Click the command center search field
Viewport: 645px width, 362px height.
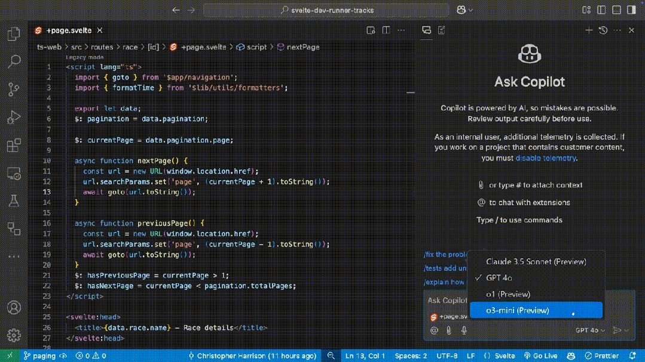click(326, 10)
